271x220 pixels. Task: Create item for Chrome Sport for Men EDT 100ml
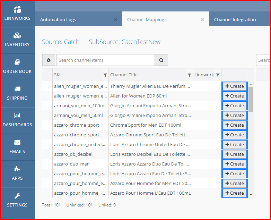pyautogui.click(x=235, y=125)
